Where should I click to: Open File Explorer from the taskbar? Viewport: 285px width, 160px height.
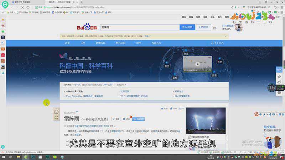pos(19,157)
